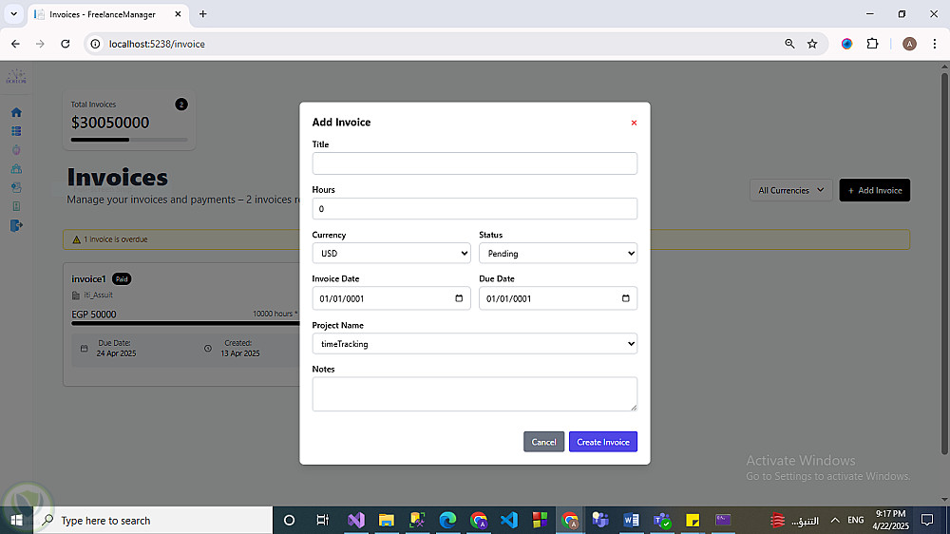Open browser extensions puzzle icon
Screen dimensions: 950x534
[872, 44]
